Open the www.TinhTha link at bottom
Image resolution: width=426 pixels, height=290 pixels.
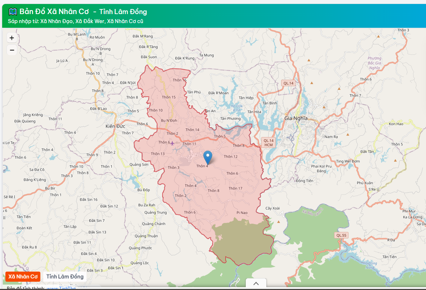click(x=61, y=288)
